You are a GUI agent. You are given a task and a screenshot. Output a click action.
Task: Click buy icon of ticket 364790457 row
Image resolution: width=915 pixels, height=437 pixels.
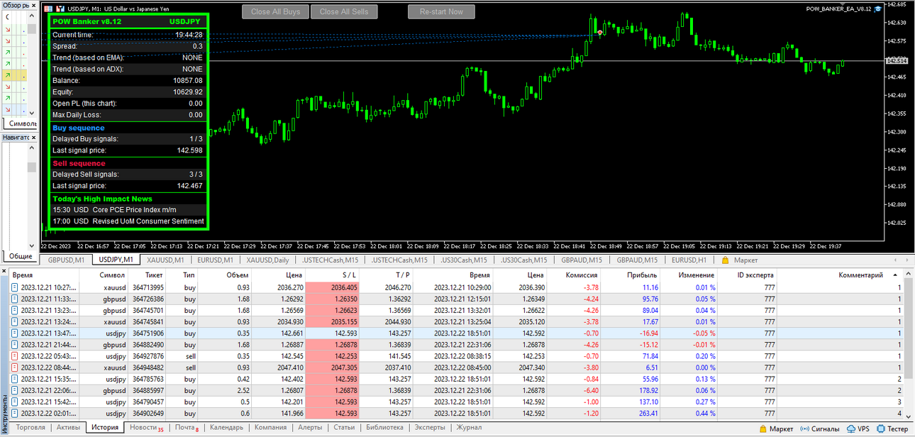(x=15, y=402)
